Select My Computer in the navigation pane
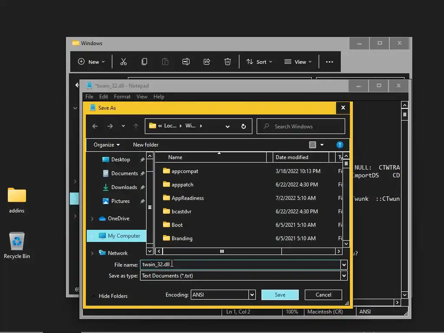444x333 pixels. pos(116,236)
